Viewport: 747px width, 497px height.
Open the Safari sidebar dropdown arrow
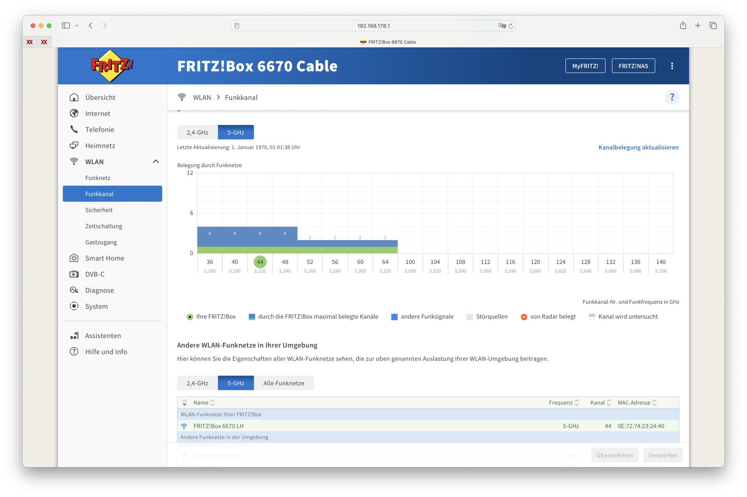coord(77,26)
